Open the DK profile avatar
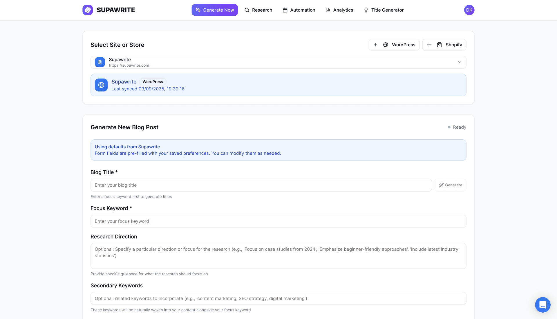This screenshot has width=557, height=319. tap(469, 10)
